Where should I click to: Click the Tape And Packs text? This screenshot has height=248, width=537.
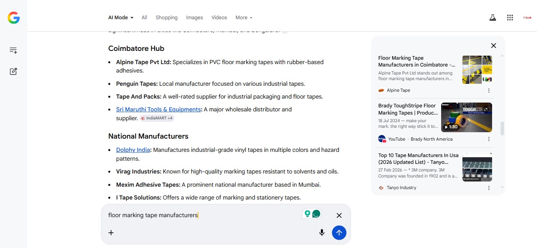point(139,97)
